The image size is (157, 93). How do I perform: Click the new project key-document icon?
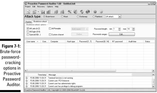pos(28,12)
